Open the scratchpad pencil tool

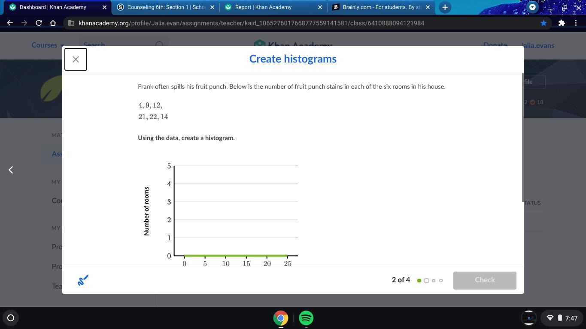[x=83, y=280]
